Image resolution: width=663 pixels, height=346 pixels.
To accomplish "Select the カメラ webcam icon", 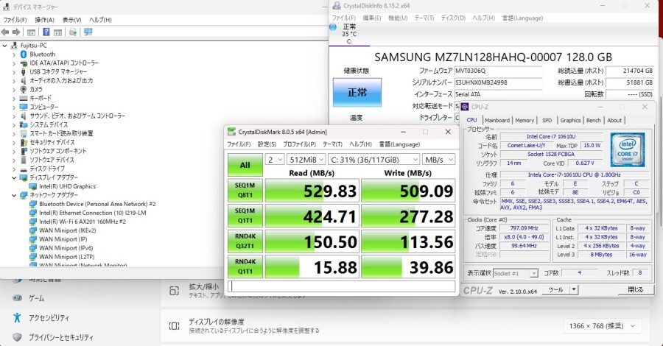I will coord(24,89).
